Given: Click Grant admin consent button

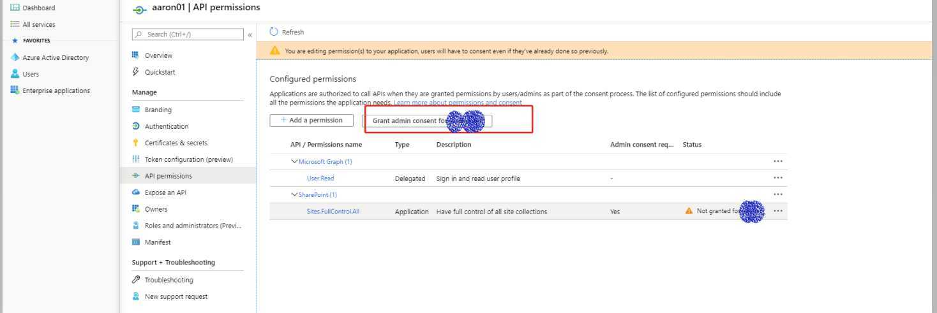Looking at the screenshot, I should [427, 120].
